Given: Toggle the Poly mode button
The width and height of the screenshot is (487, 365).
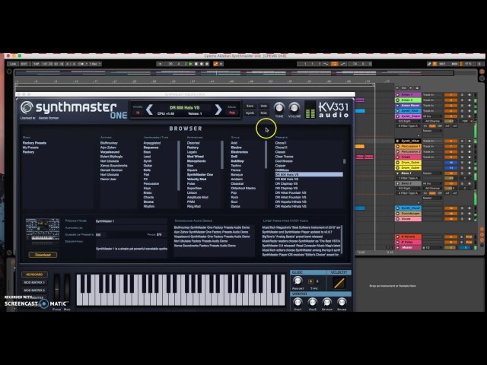Looking at the screenshot, I should [x=232, y=113].
